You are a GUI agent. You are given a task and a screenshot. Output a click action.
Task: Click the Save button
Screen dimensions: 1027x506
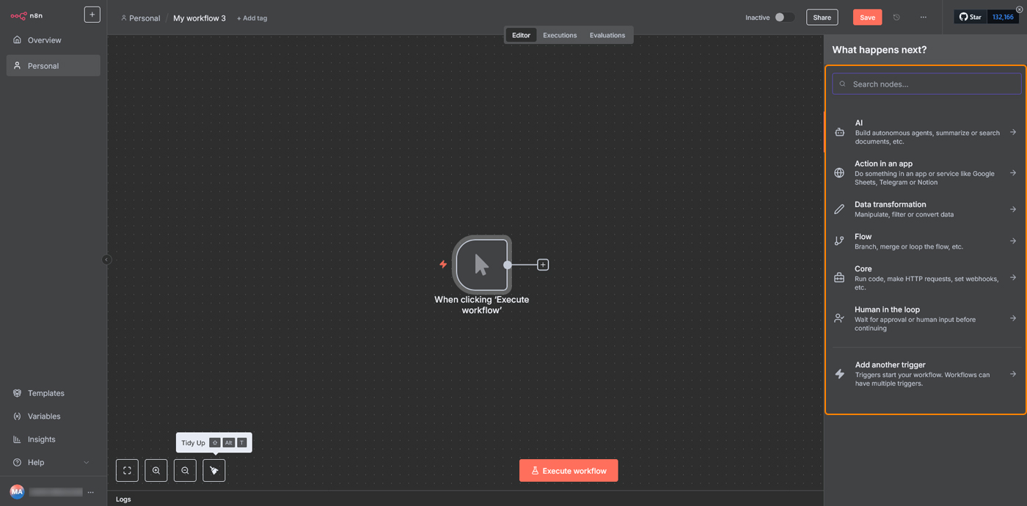click(867, 18)
